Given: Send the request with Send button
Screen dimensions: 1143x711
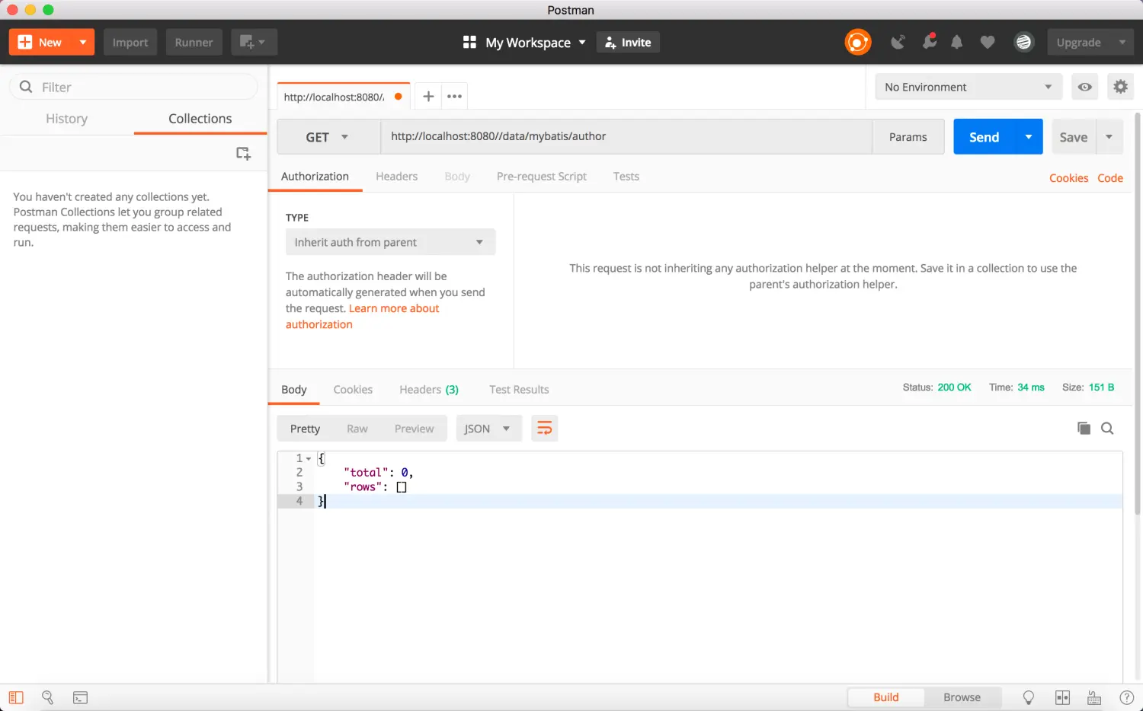Looking at the screenshot, I should pyautogui.click(x=984, y=137).
